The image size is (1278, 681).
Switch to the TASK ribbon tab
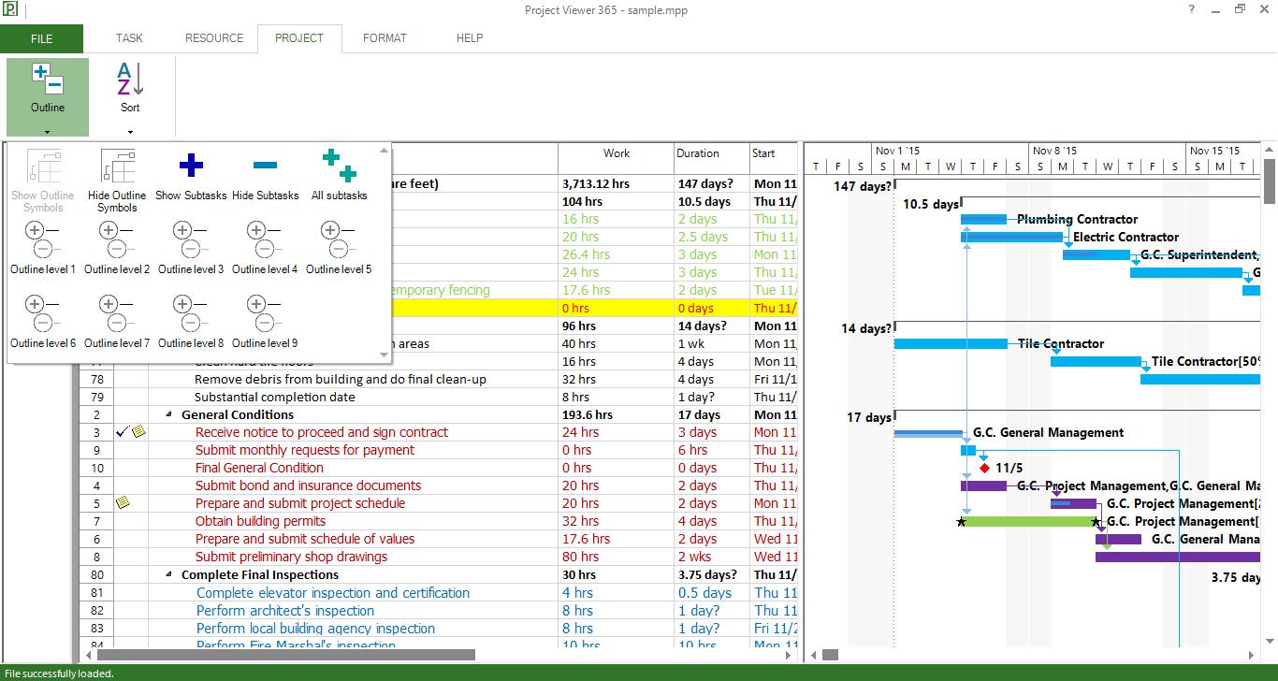pyautogui.click(x=130, y=38)
